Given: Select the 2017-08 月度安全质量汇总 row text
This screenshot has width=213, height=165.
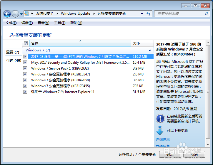Looking at the screenshot, I should (x=80, y=57).
